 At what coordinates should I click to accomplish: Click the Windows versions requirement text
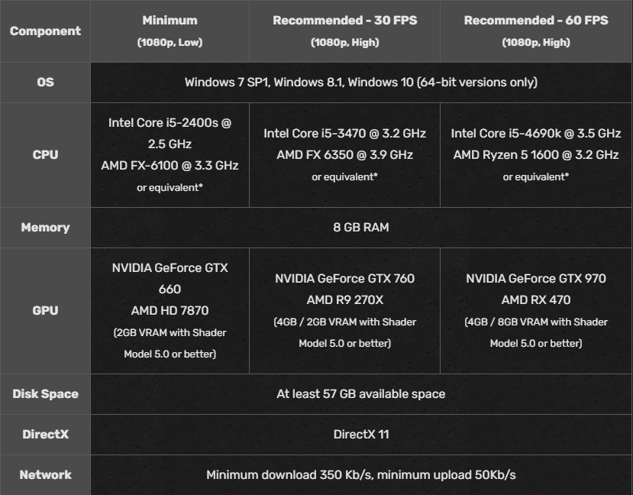361,82
